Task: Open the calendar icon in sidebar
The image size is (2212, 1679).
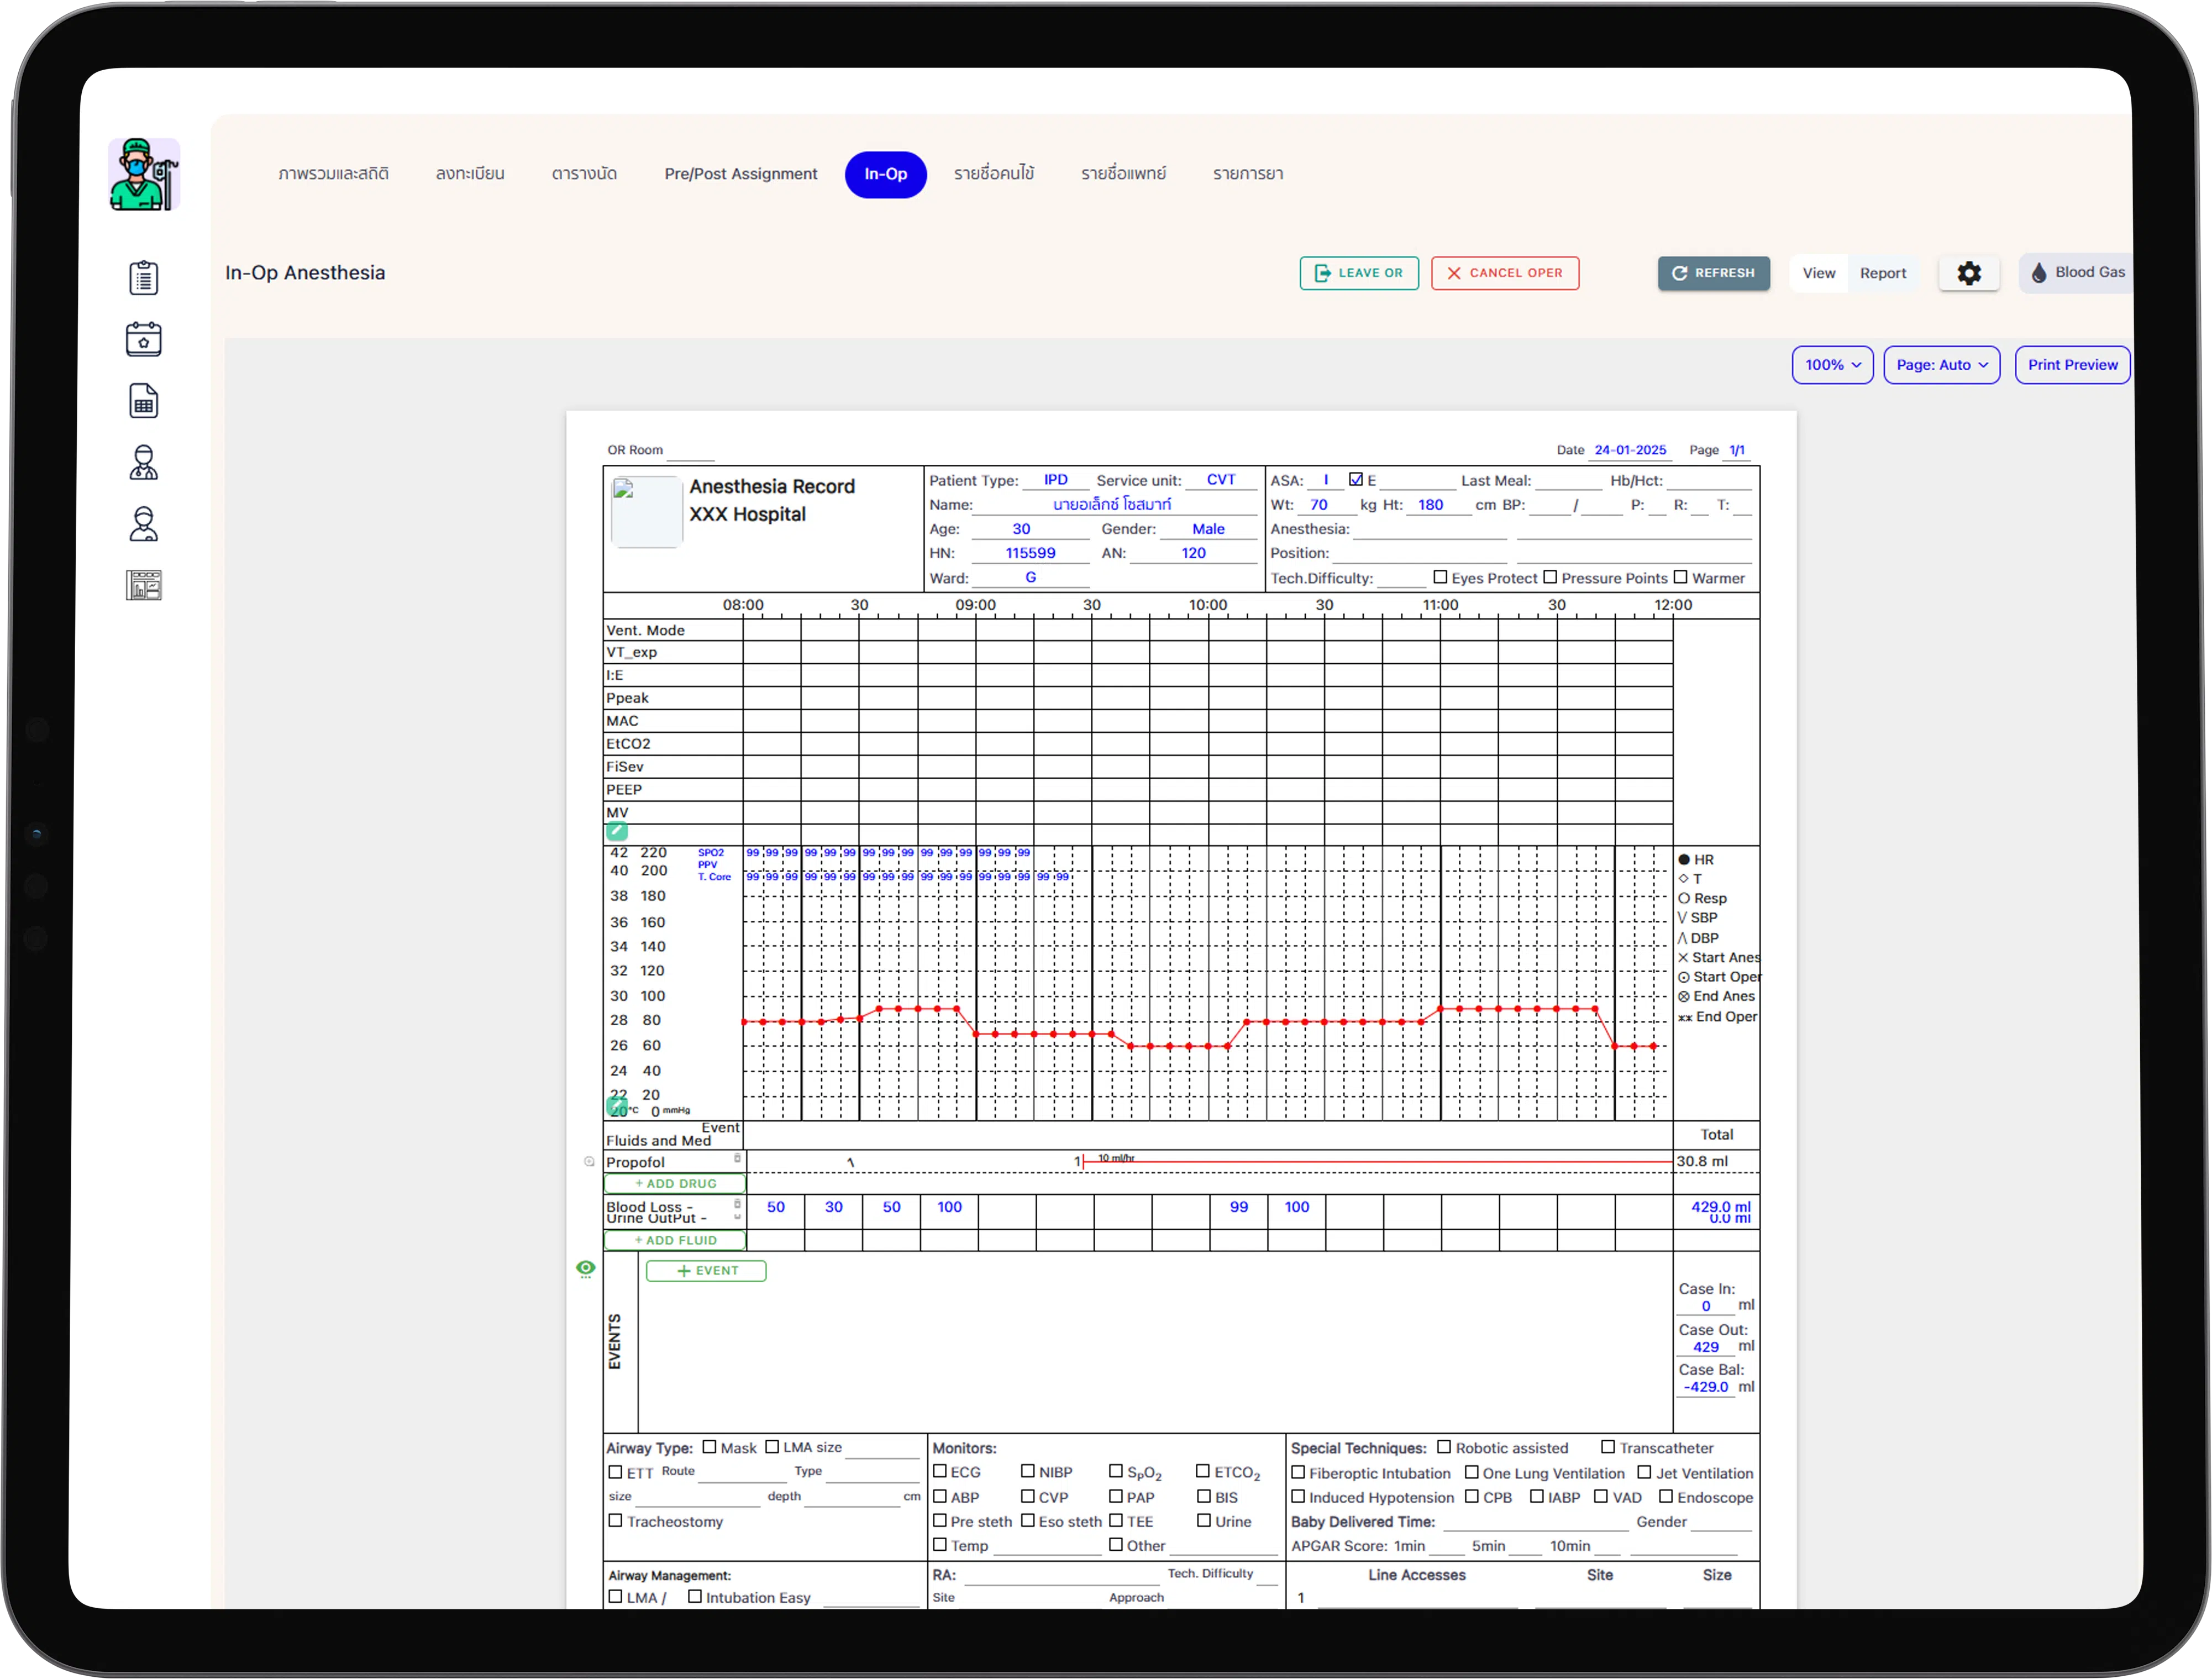Action: [144, 339]
